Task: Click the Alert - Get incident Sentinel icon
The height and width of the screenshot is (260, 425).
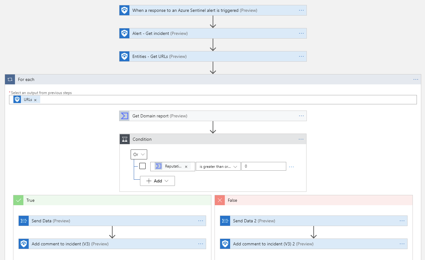Action: tap(124, 33)
